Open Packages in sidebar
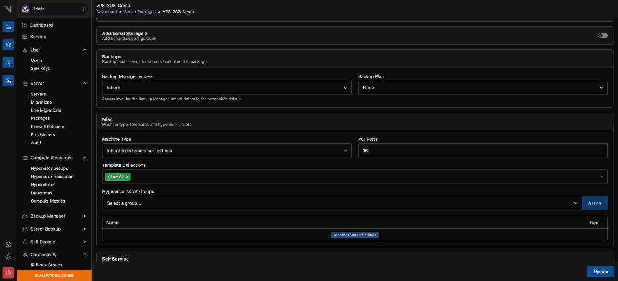618x281 pixels. click(40, 119)
